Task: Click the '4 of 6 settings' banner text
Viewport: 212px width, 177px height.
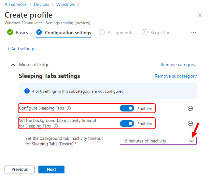Action: point(78,91)
